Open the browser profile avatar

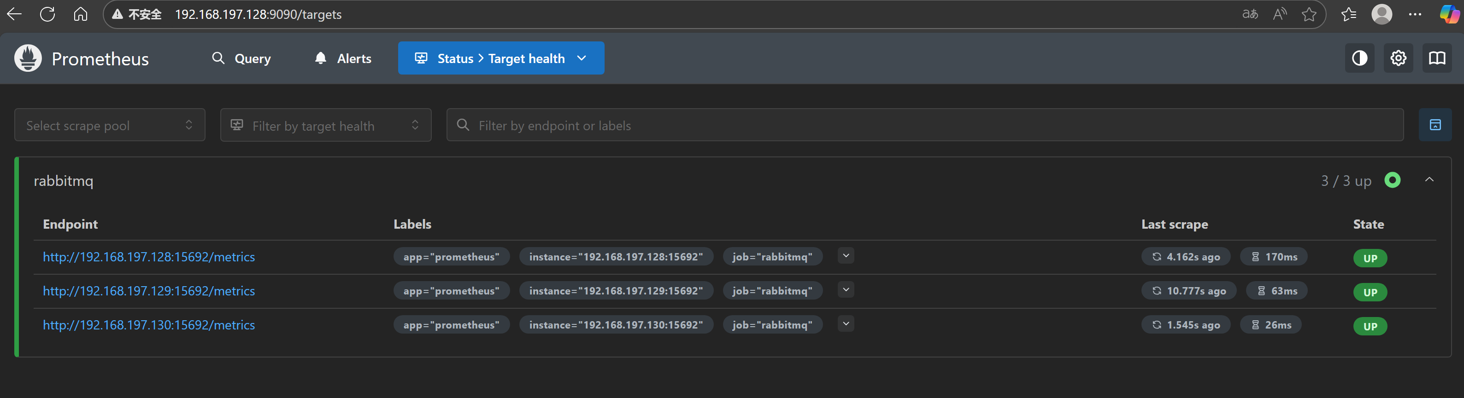point(1382,14)
